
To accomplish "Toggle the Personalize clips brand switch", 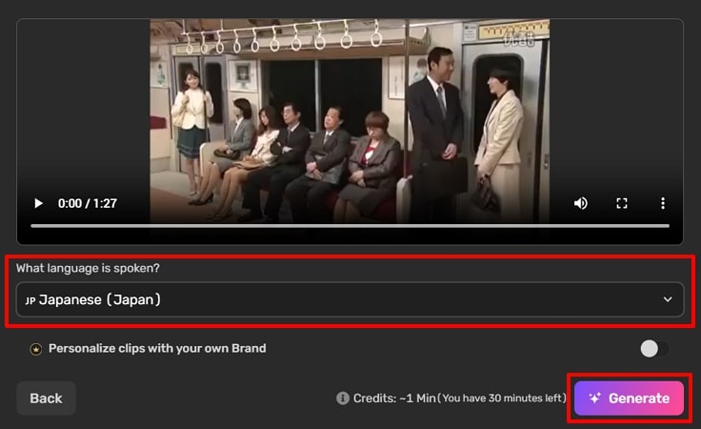I will 654,349.
